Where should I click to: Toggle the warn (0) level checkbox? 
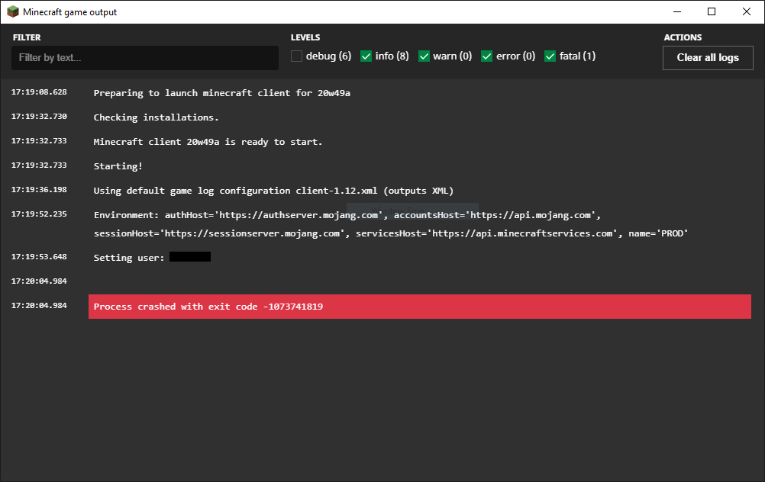point(424,56)
